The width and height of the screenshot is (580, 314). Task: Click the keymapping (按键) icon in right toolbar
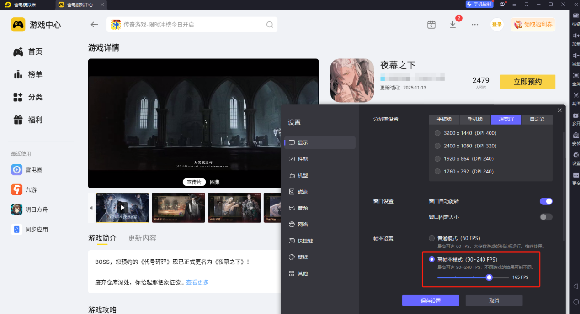[x=575, y=15]
